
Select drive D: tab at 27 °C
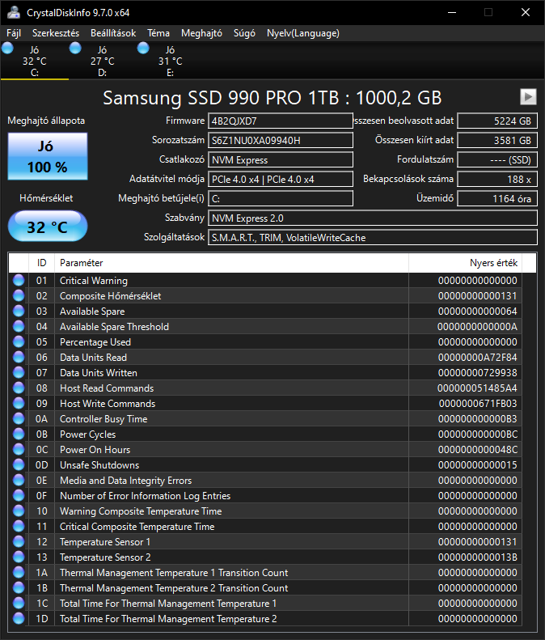(x=103, y=61)
